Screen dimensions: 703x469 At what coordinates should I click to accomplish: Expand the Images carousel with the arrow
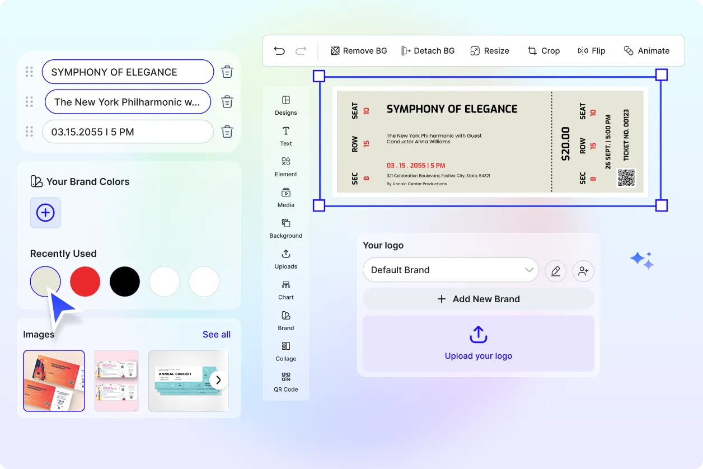218,379
